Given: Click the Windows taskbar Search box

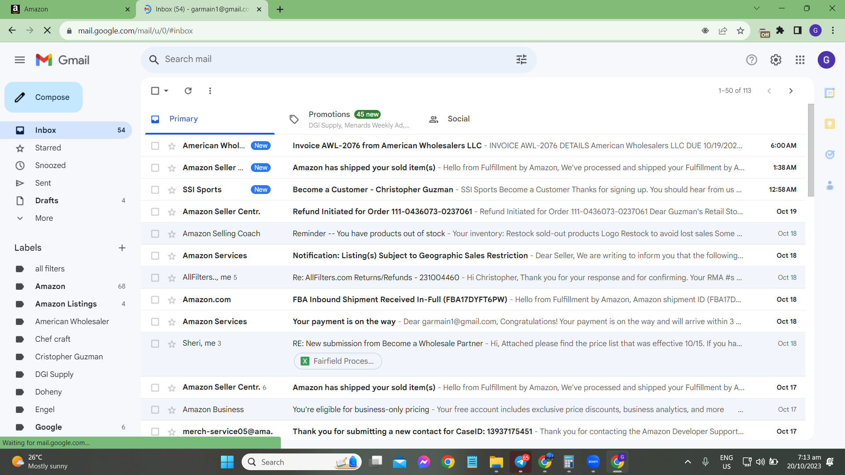Looking at the screenshot, I should (x=301, y=462).
